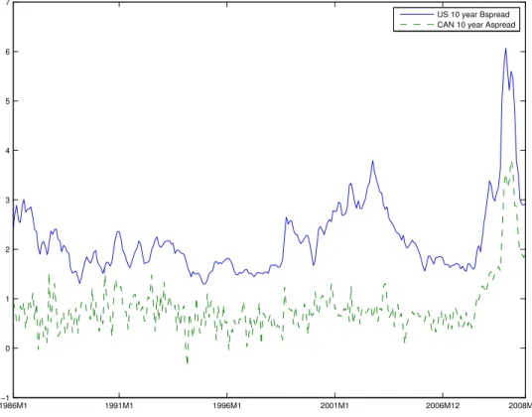Click the x-axis label 2006M12

442,405
